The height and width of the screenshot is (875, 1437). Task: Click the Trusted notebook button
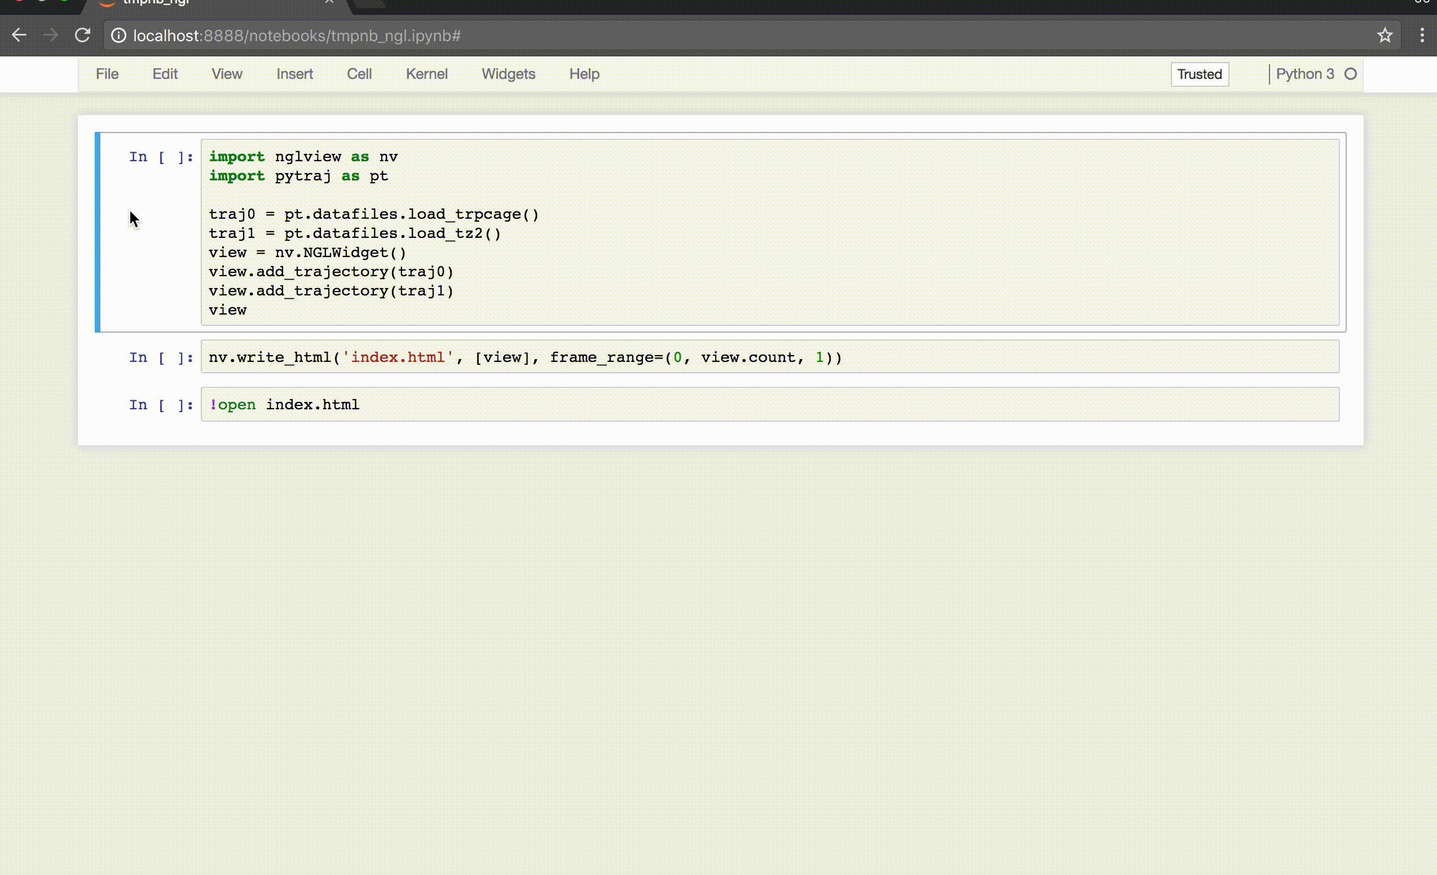click(1199, 74)
